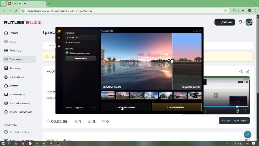Open Комментарии in the sidebar
Image resolution: width=259 pixels, height=146 pixels.
click(15, 94)
